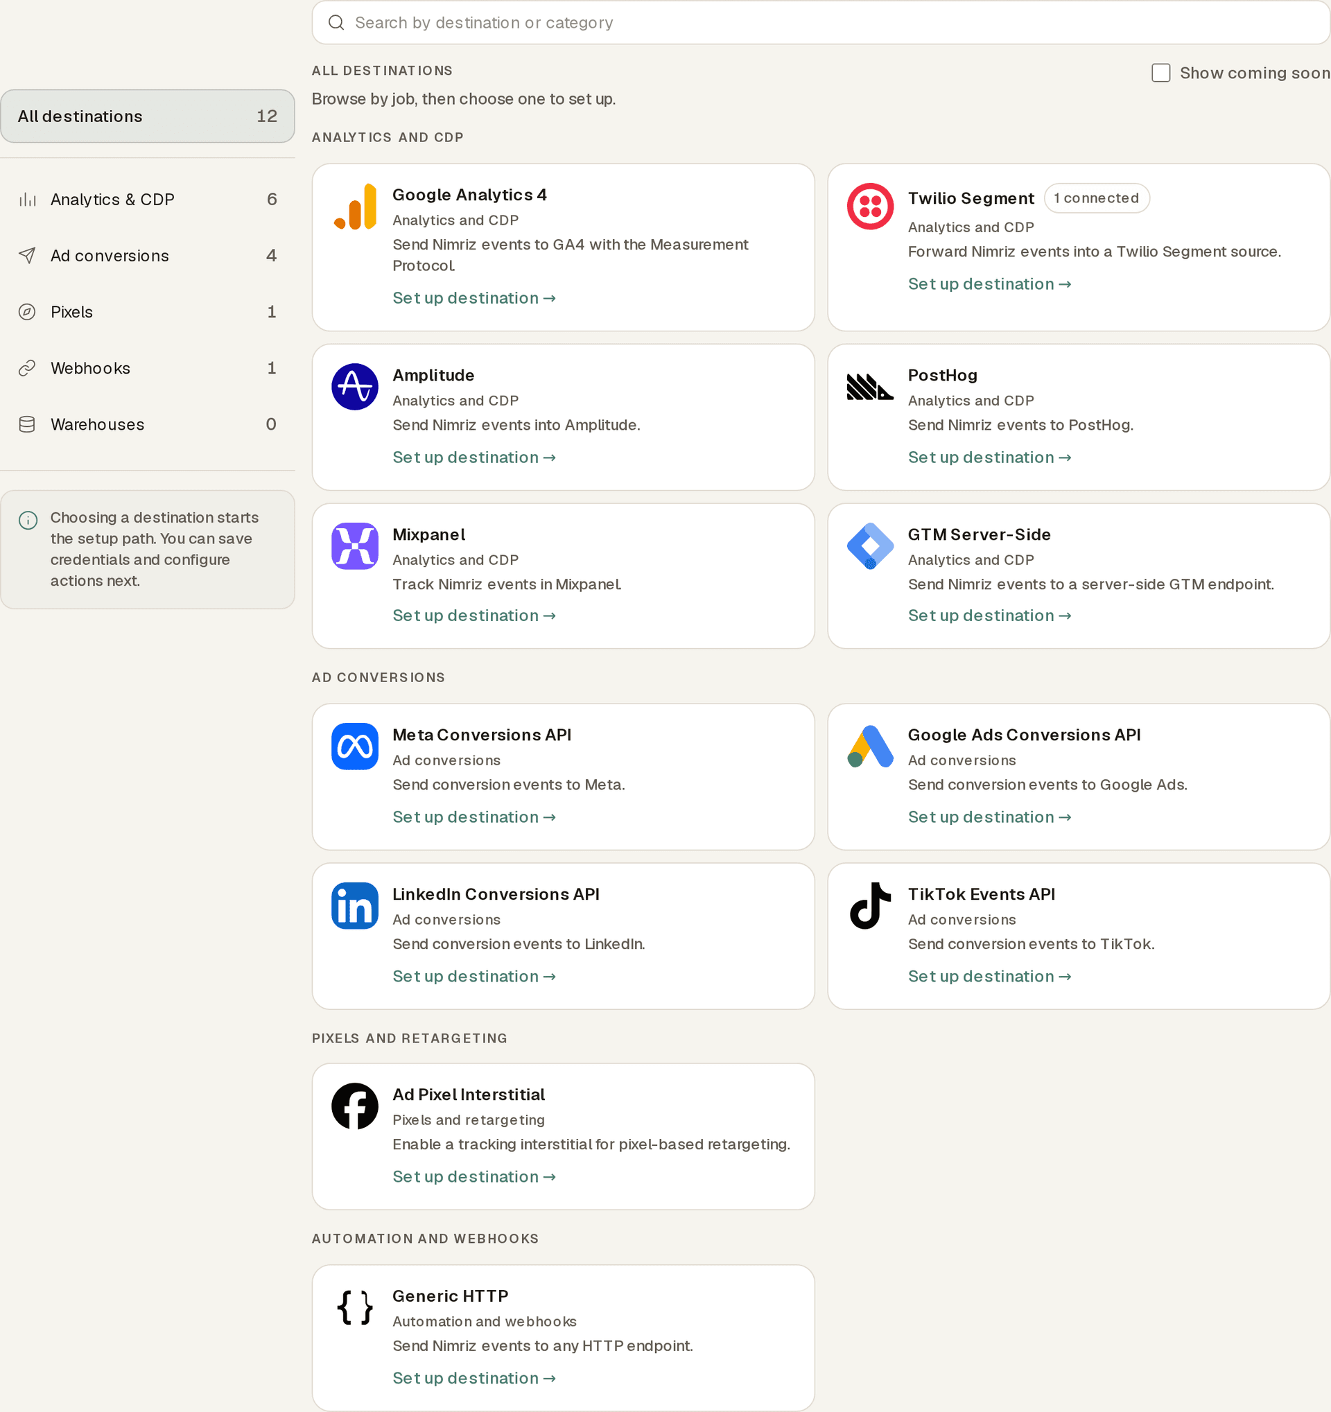
Task: Click the PIXELS AND RETARGETING section heading
Action: click(410, 1038)
